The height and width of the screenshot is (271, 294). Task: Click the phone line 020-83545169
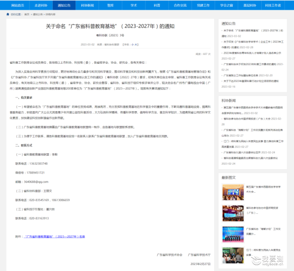click(x=42, y=200)
